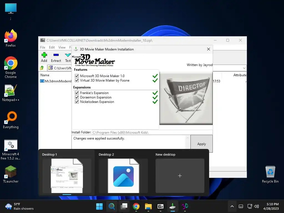The width and height of the screenshot is (284, 213).
Task: Open the File menu in 7-Zip
Action: [42, 47]
